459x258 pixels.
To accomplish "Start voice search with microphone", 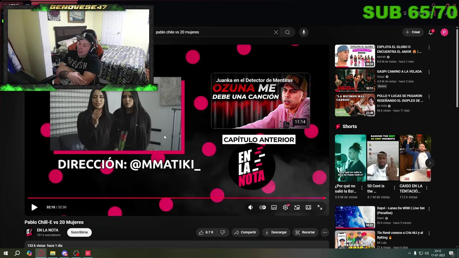I will [x=304, y=32].
